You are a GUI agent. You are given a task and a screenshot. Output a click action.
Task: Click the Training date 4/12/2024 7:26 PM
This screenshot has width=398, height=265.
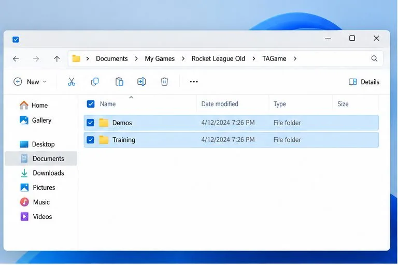[x=228, y=140]
